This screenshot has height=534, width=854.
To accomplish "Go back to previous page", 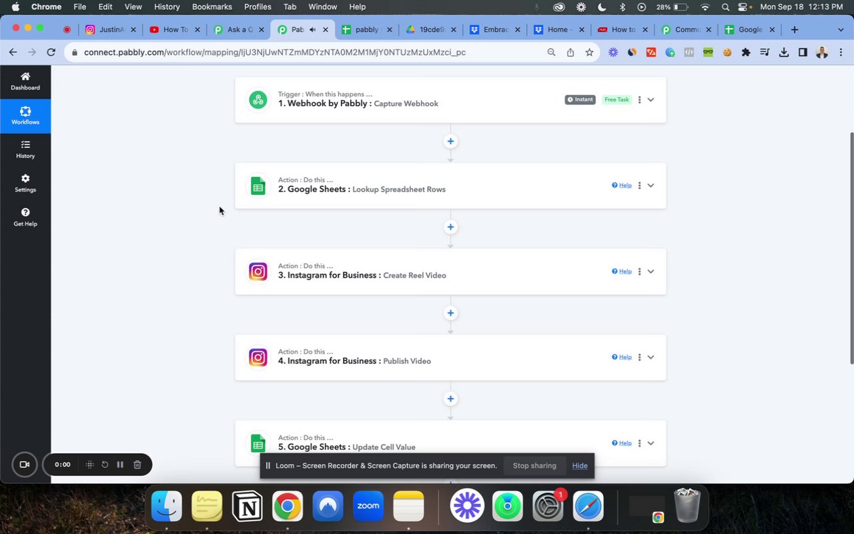I will pos(13,52).
